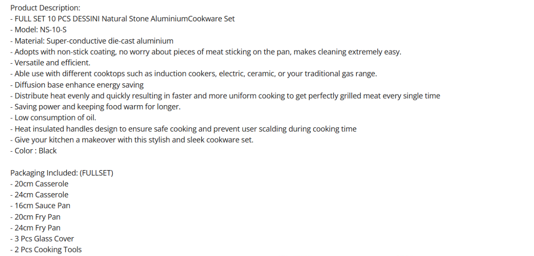Image resolution: width=534 pixels, height=256 pixels.
Task: Click the kitchen makeover line
Action: [132, 140]
